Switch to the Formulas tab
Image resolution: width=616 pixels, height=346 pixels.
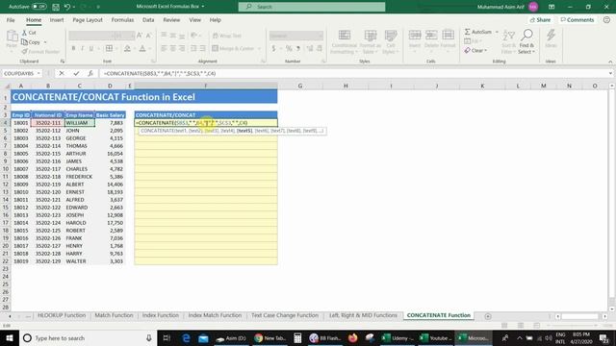[x=122, y=20]
